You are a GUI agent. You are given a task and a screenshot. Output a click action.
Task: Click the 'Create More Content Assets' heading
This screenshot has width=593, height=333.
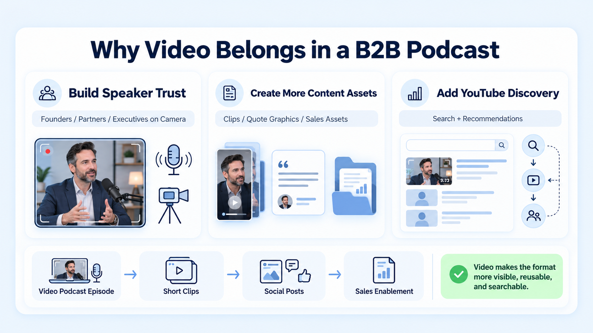click(x=314, y=93)
